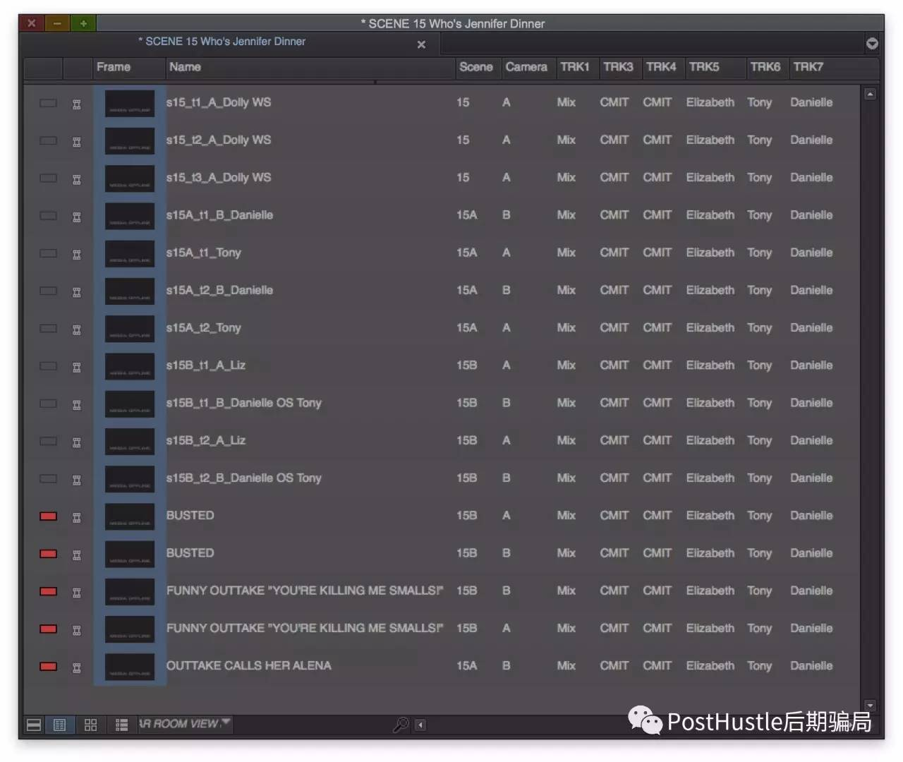Click clip icon for s15A_t1_Tony
The width and height of the screenshot is (903, 762).
(x=77, y=254)
